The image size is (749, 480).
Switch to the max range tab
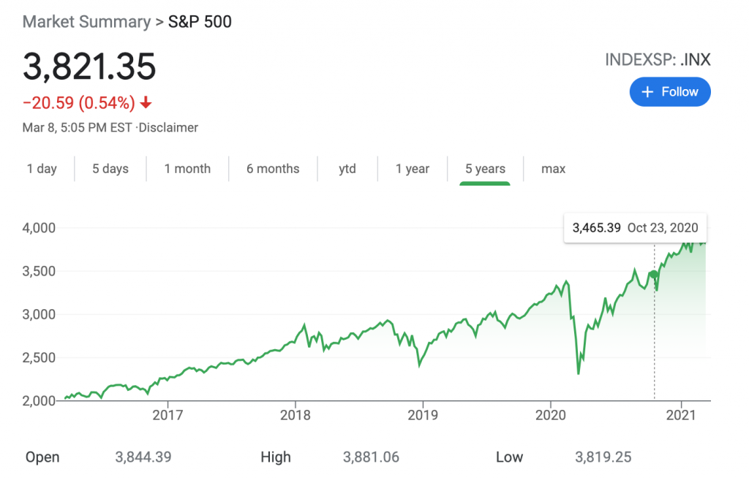pos(554,169)
